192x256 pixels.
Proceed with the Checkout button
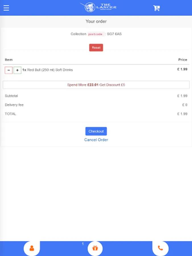[x=96, y=131]
